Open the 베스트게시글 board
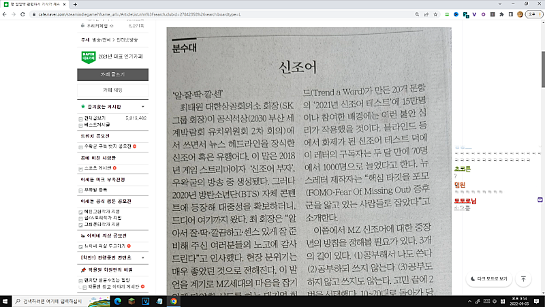The width and height of the screenshot is (545, 307). [x=97, y=125]
